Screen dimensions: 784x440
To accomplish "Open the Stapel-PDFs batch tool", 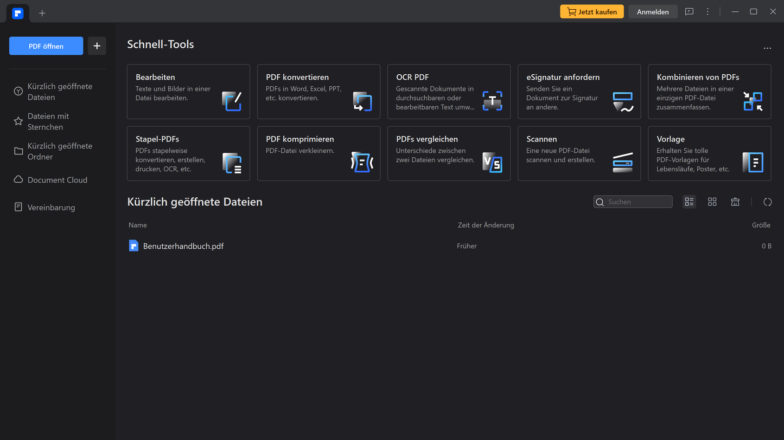I will (188, 153).
